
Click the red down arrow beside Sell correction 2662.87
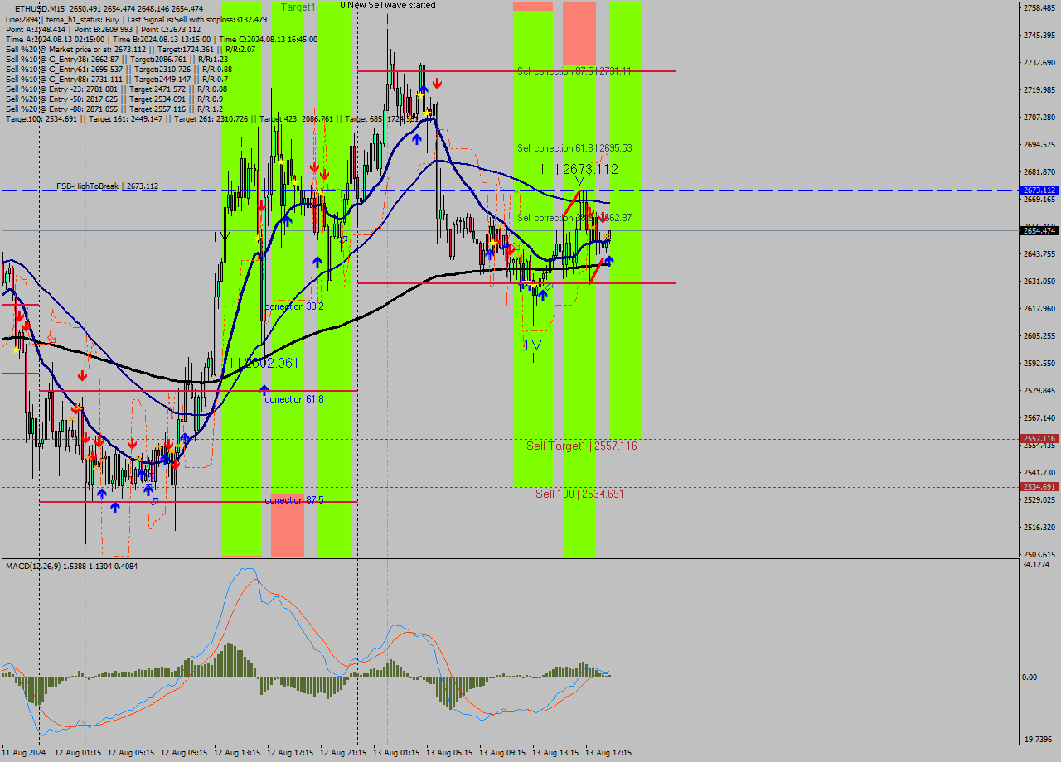pyautogui.click(x=603, y=219)
